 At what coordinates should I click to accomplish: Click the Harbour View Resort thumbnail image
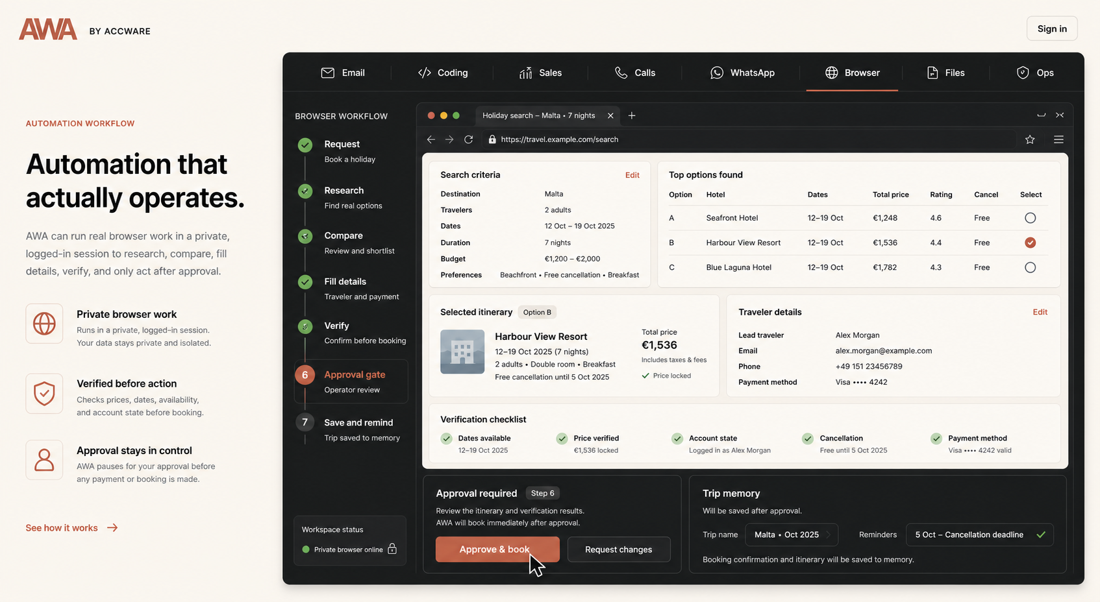click(x=462, y=352)
